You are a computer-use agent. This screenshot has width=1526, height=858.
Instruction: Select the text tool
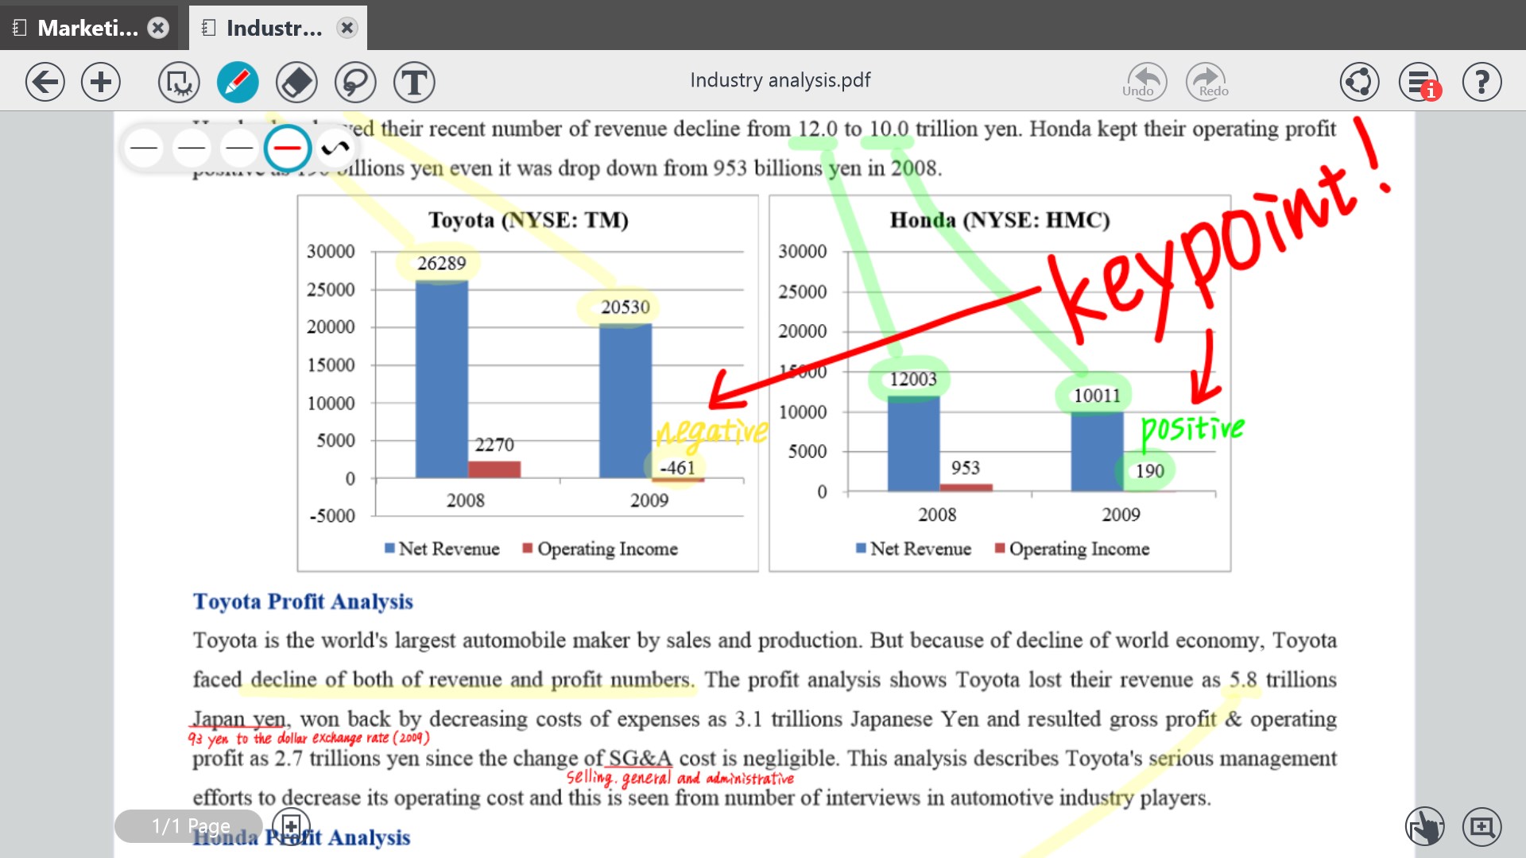414,82
